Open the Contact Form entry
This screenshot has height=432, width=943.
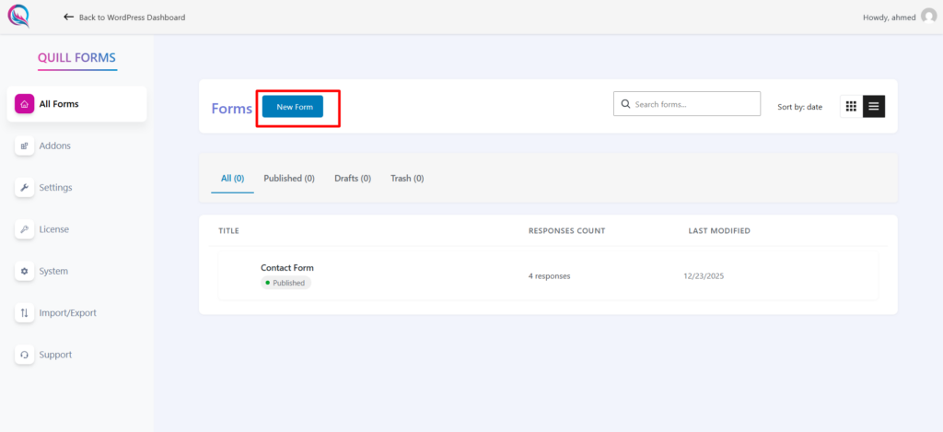click(x=287, y=268)
